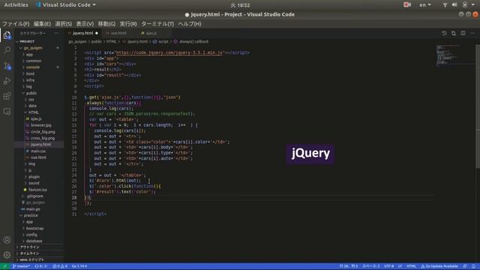Click the jquery CDN URL link on line 2

tap(169, 52)
